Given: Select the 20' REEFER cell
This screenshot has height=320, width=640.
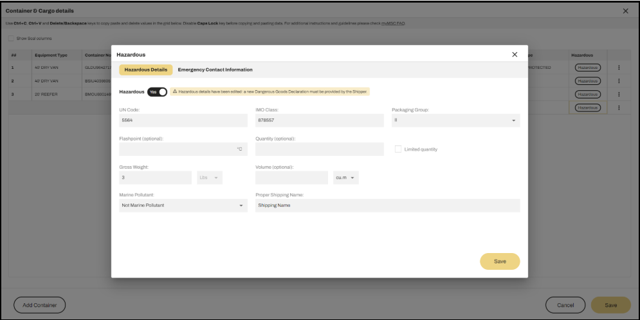Looking at the screenshot, I should point(57,94).
